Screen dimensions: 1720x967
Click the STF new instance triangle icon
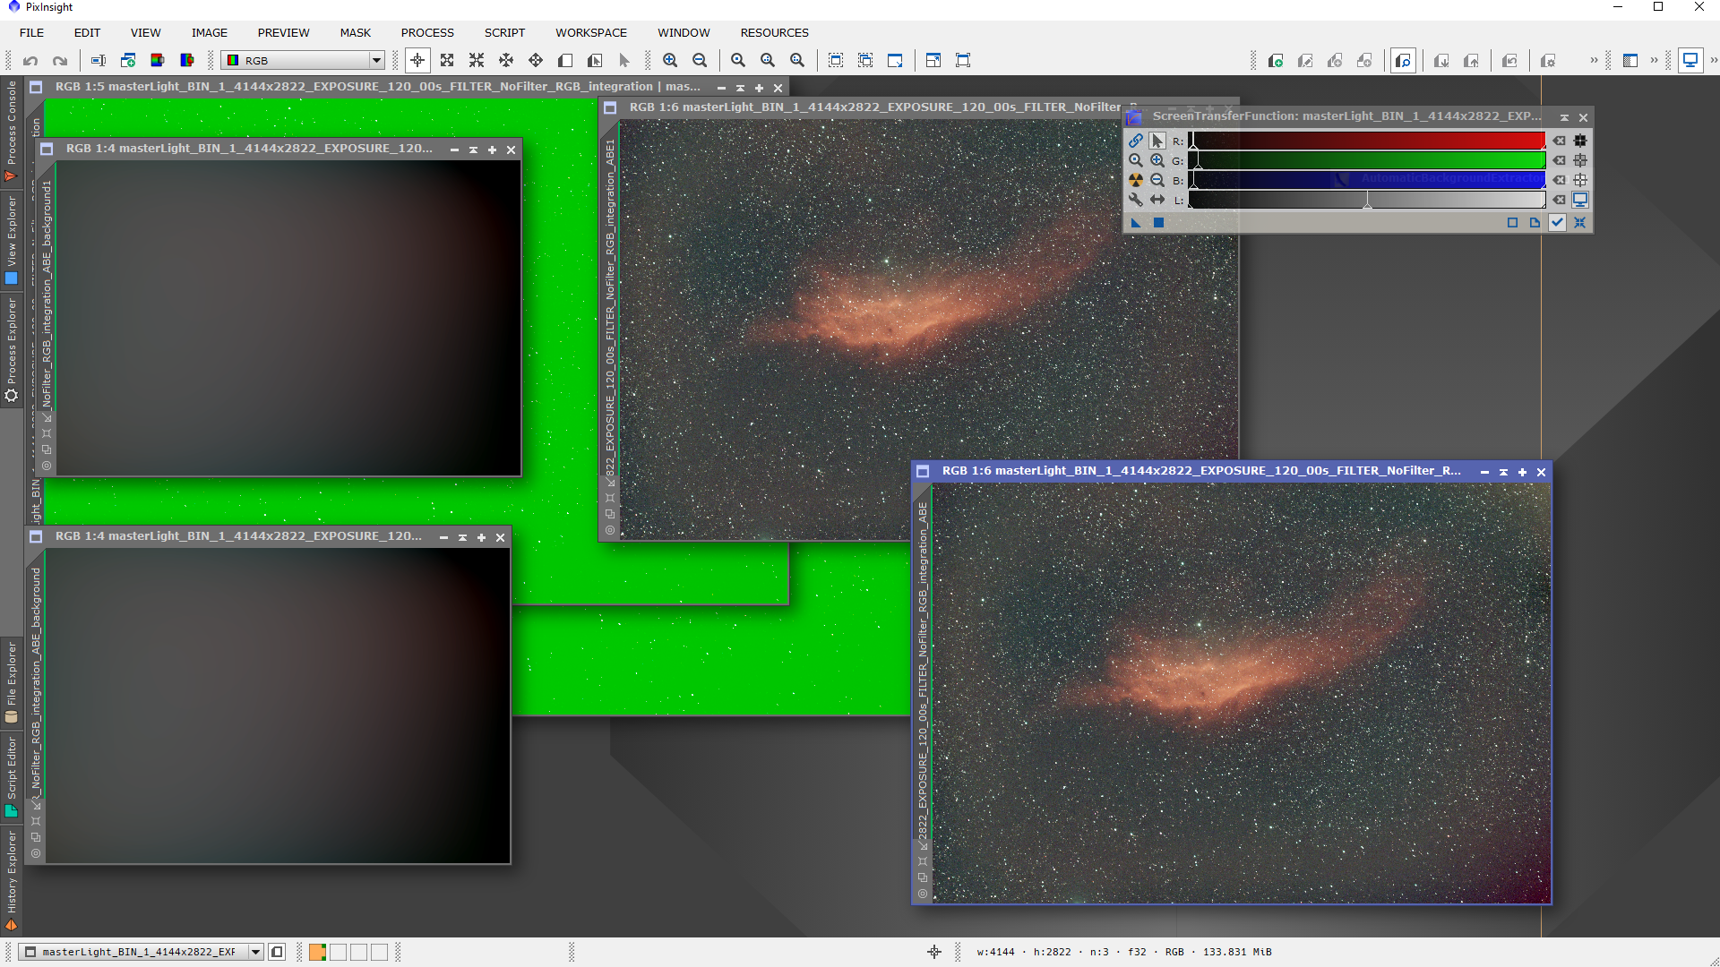1136,223
